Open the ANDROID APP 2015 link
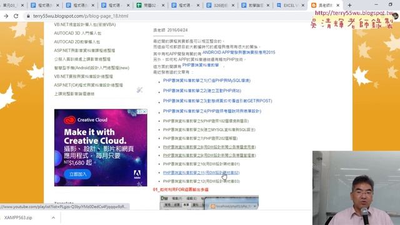The width and height of the screenshot is (400, 225). [239, 52]
